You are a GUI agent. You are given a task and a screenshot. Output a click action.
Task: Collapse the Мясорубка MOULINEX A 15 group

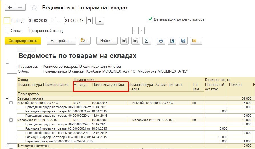point(11,120)
